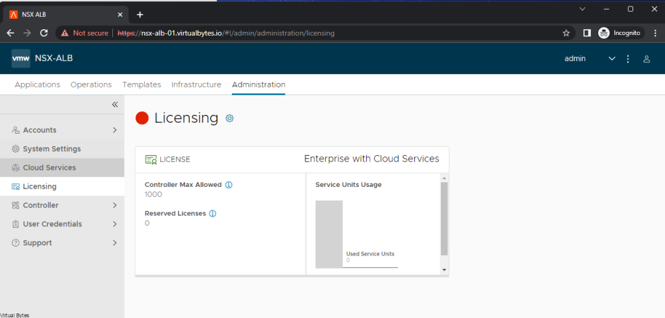Image resolution: width=665 pixels, height=318 pixels.
Task: Open Cloud Services in the sidebar
Action: pos(62,167)
